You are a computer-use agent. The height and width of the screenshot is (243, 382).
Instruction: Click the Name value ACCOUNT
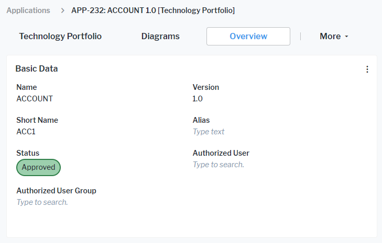[x=35, y=99]
